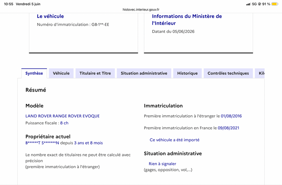Image resolution: width=282 pixels, height=185 pixels.
Task: Click '(gages, opposition, vol,...)' text
Action: pos(168,170)
